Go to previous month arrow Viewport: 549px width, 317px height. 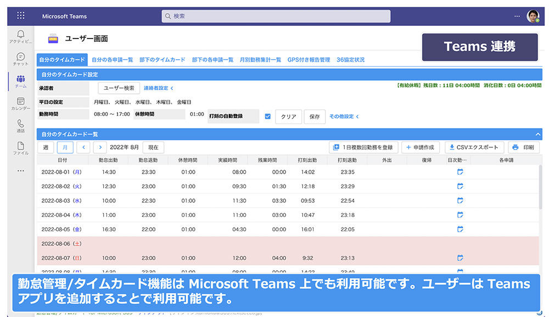83,147
